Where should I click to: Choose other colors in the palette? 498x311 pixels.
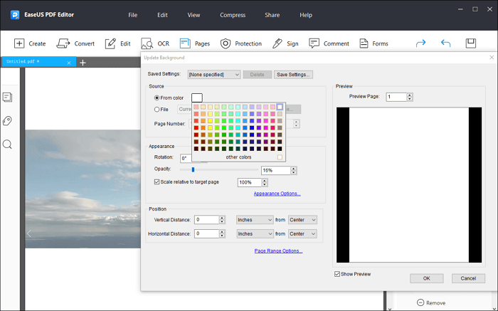pos(238,157)
